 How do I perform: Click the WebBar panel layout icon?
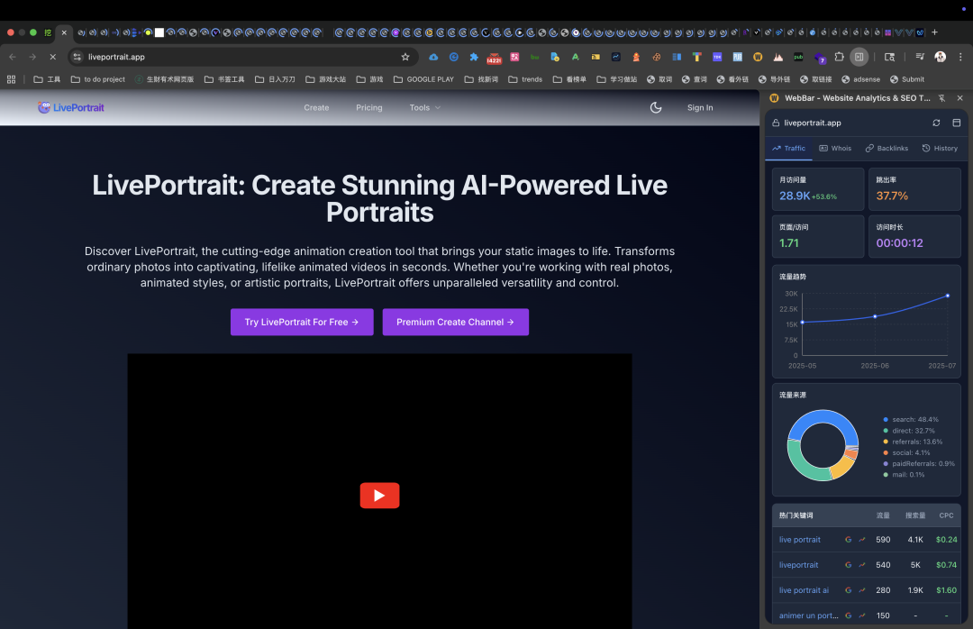coord(956,123)
